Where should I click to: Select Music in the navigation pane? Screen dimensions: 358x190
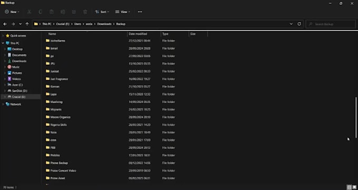coord(16,67)
